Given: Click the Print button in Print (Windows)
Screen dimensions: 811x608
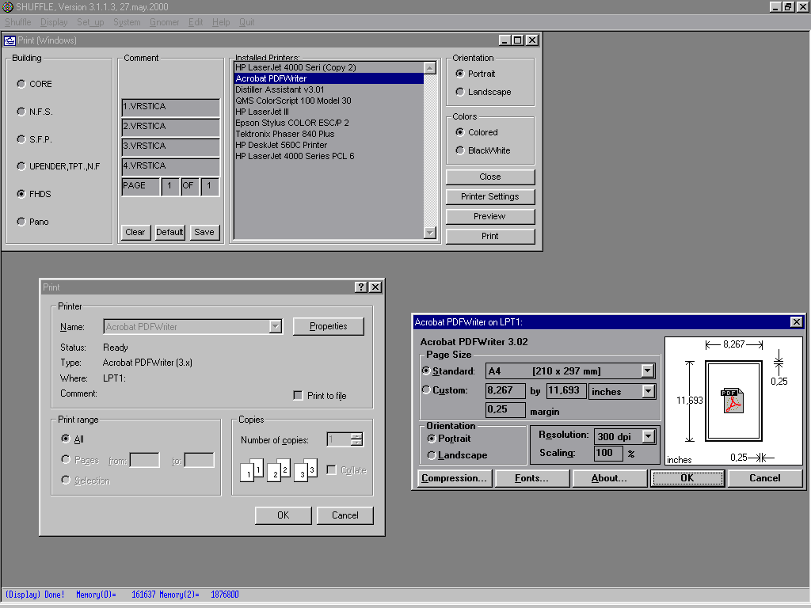Looking at the screenshot, I should (490, 236).
